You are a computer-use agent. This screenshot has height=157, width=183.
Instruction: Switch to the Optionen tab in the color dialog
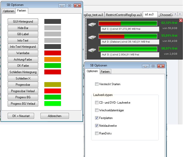[9, 11]
